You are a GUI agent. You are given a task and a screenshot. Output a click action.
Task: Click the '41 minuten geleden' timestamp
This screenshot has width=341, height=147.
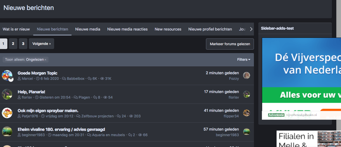(221, 111)
